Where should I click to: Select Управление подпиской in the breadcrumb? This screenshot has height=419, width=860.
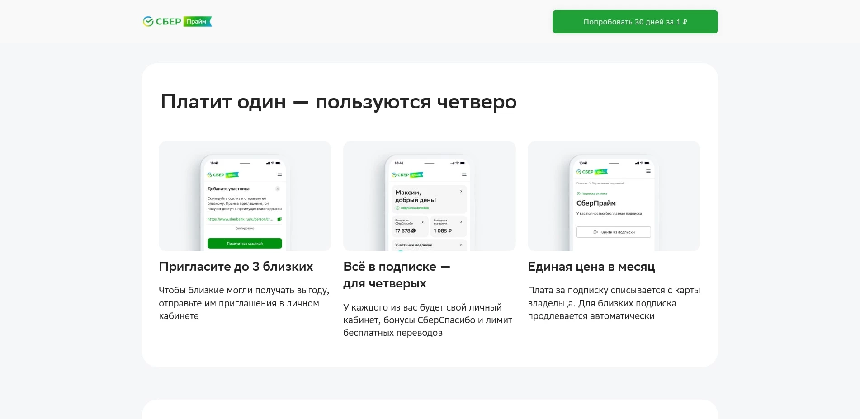pos(608,183)
